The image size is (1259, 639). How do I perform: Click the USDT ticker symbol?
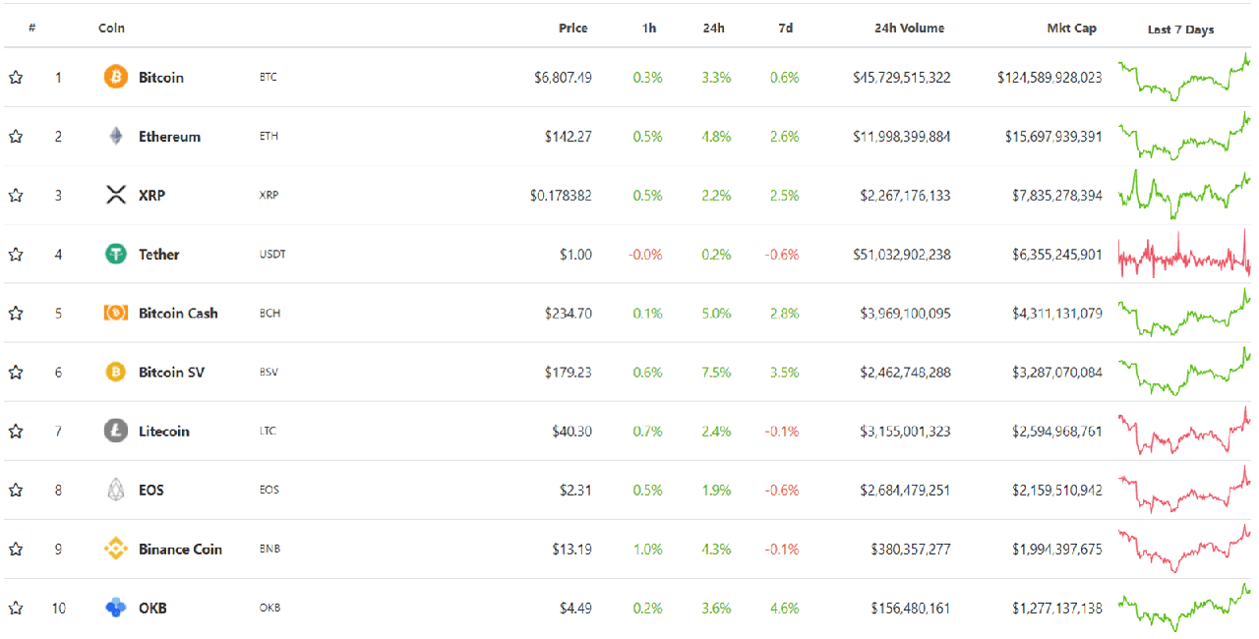click(272, 254)
